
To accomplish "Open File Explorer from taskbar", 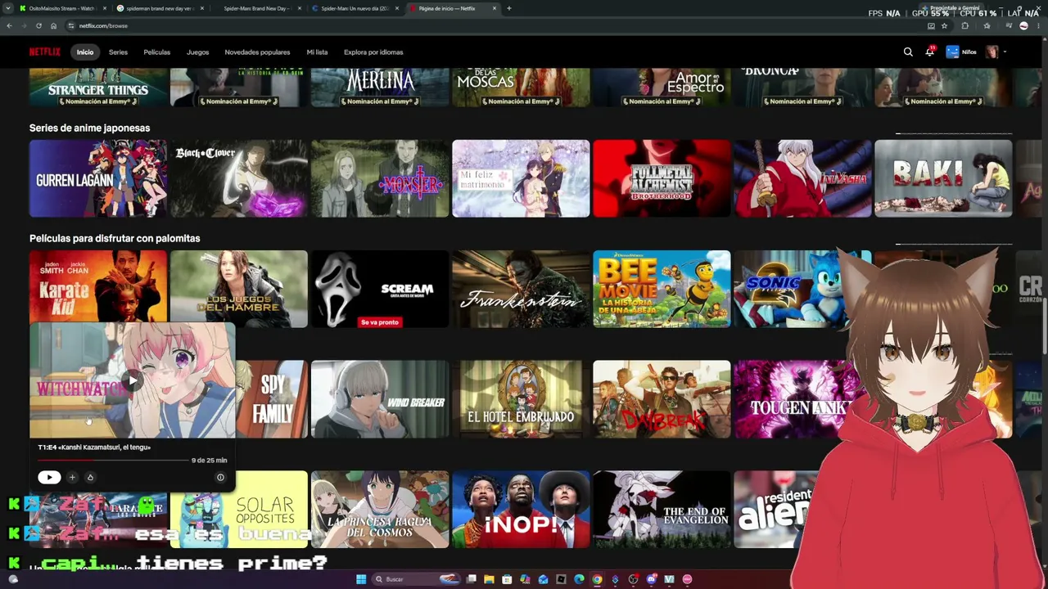I will pos(489,579).
